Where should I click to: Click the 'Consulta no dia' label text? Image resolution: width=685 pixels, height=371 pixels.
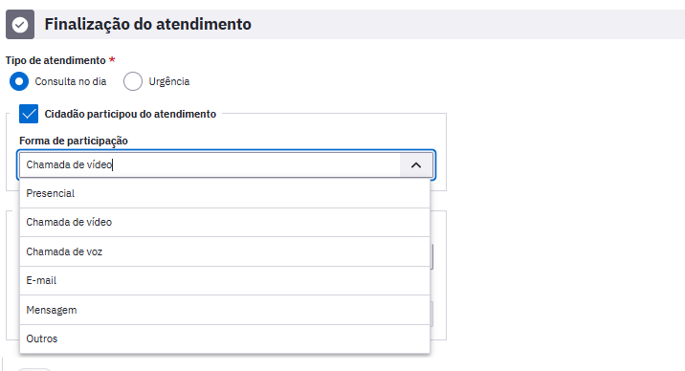coord(71,81)
